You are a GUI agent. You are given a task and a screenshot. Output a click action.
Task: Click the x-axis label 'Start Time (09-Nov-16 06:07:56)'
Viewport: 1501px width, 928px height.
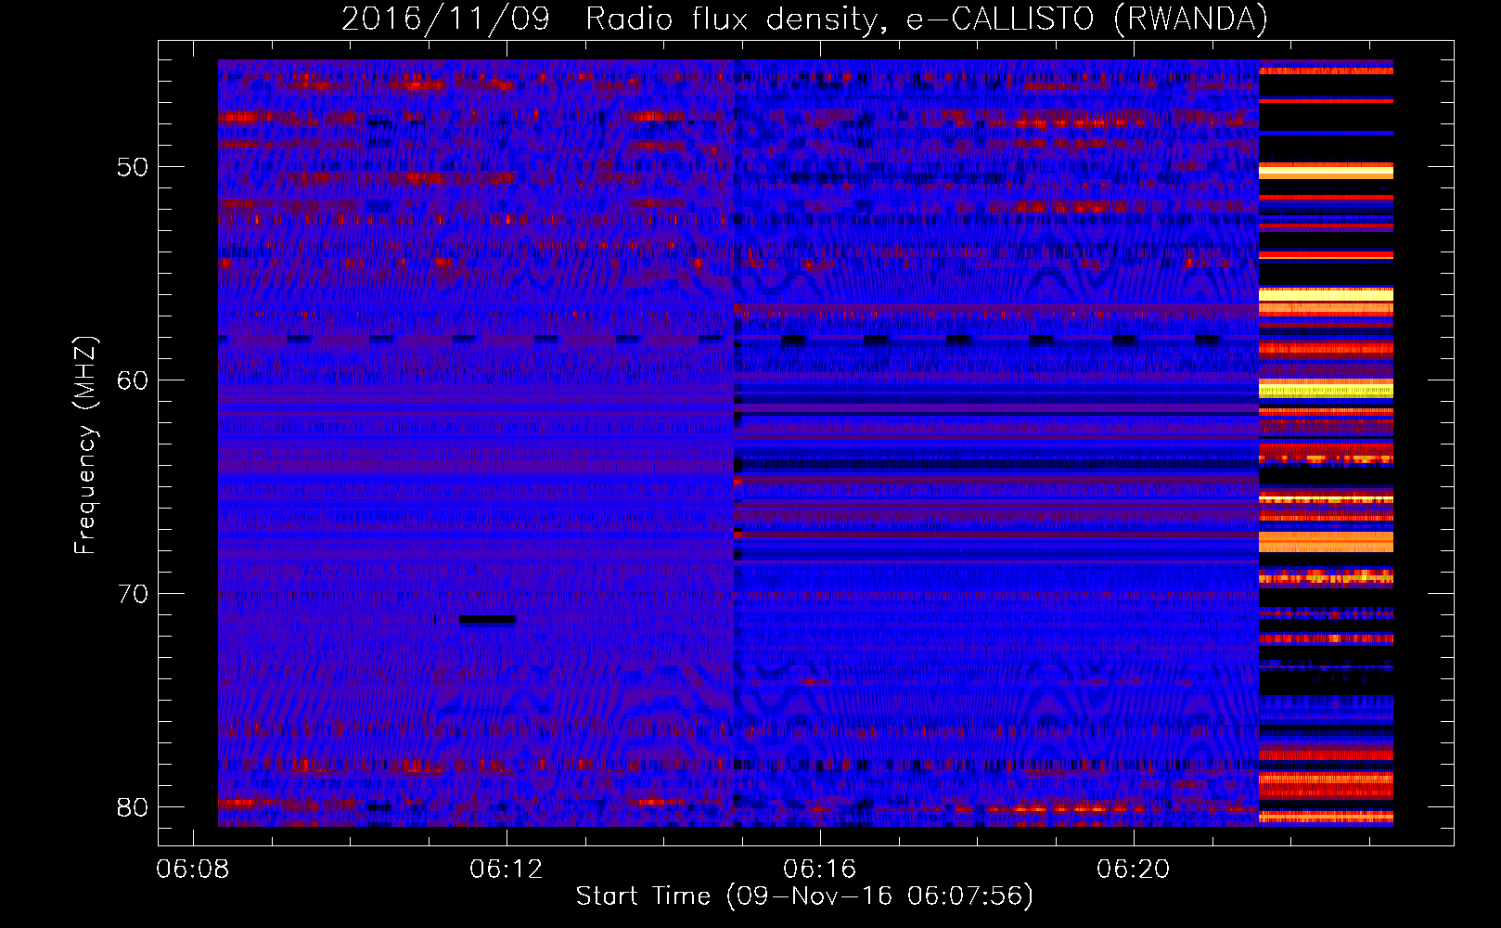point(804,896)
